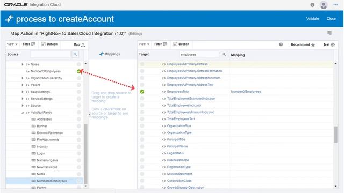Open the header ellipsis options menu
Image resolution: width=344 pixels, height=193 pixels.
335,5
